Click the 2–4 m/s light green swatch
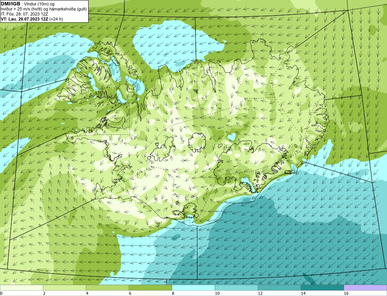Image resolution: width=387 pixels, height=296 pixels. click(64, 287)
